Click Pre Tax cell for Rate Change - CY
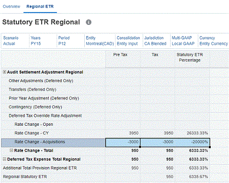 coord(123,133)
